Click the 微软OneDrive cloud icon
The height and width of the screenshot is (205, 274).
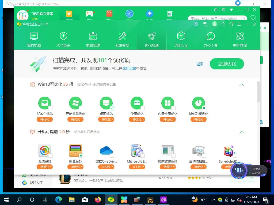coord(106,151)
